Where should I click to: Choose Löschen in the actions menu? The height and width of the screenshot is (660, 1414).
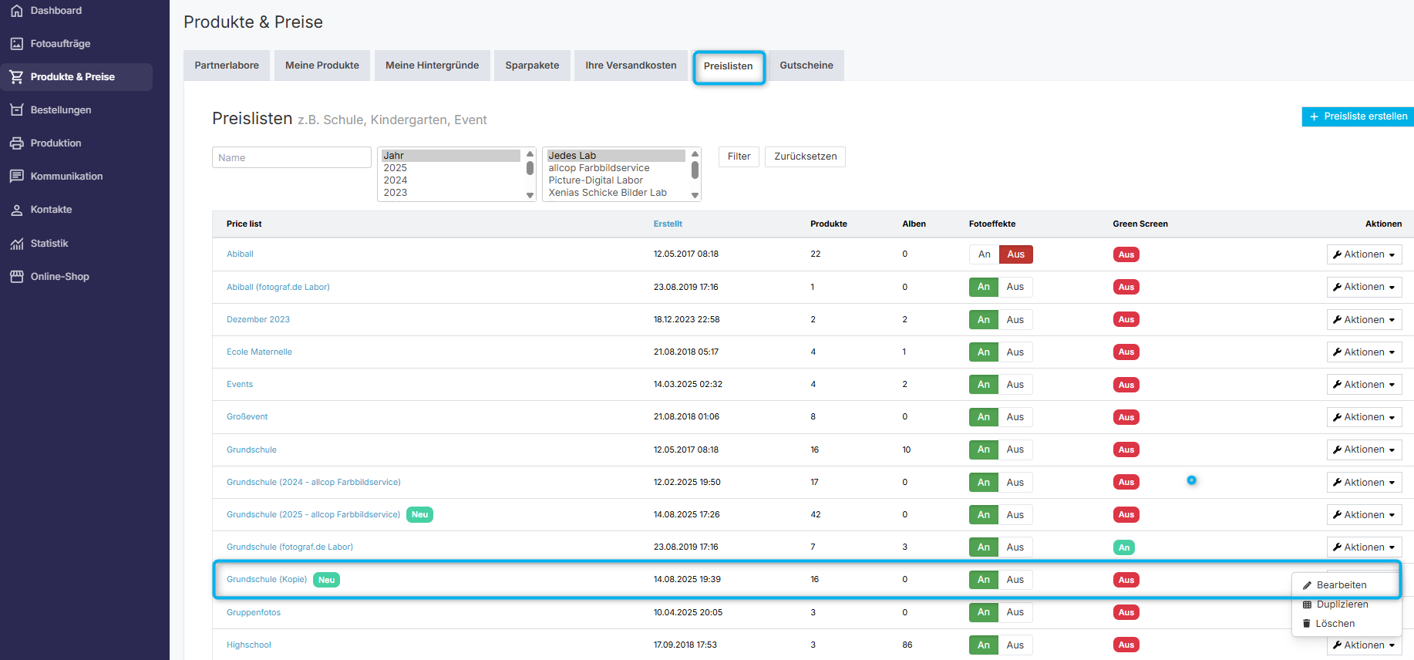(1335, 624)
